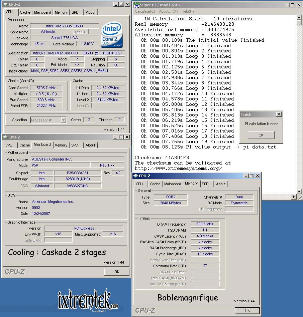Minimize the Super PI window
Image resolution: width=303 pixels, height=317 pixels.
coord(287,5)
